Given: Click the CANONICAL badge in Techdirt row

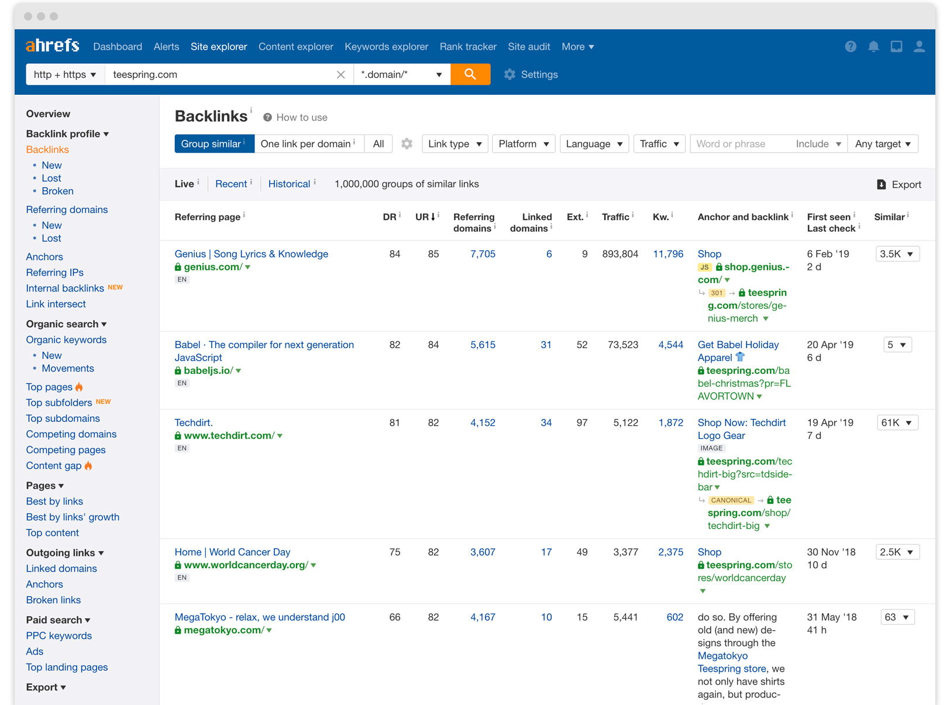Looking at the screenshot, I should [x=731, y=500].
